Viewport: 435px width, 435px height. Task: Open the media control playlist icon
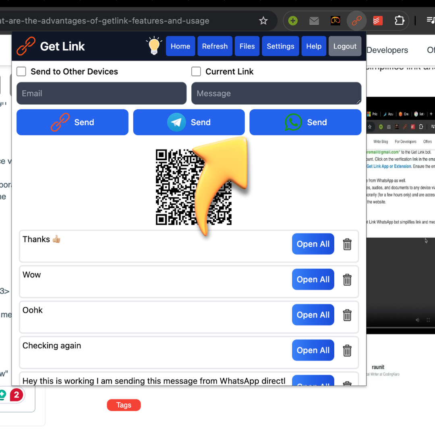[431, 20]
